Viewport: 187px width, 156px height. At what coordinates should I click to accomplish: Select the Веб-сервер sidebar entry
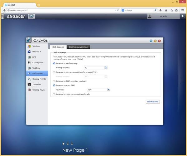pyautogui.click(x=37, y=73)
